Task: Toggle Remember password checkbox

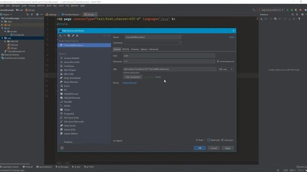Action: [218, 62]
